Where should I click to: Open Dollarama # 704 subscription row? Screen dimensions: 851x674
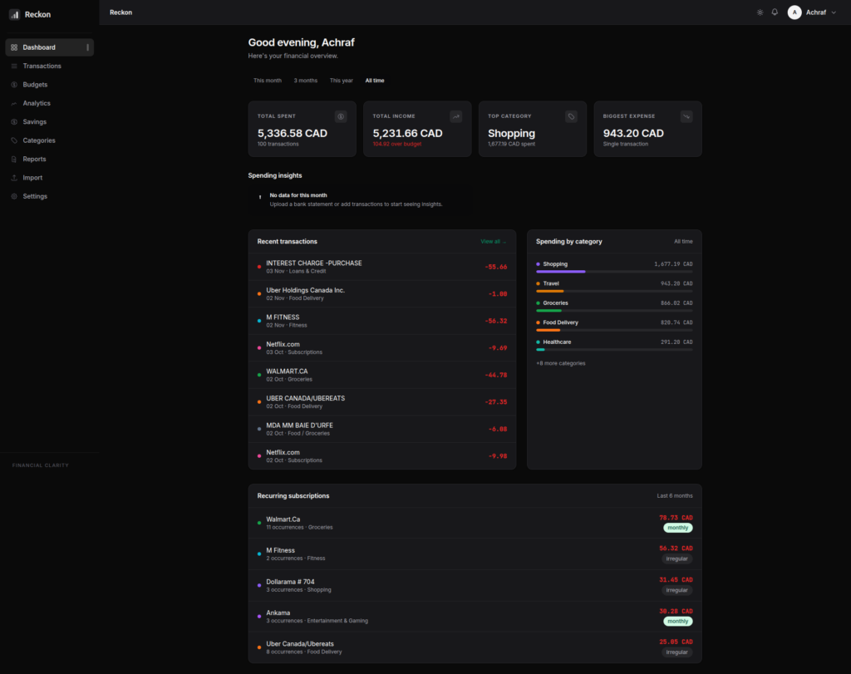click(475, 585)
